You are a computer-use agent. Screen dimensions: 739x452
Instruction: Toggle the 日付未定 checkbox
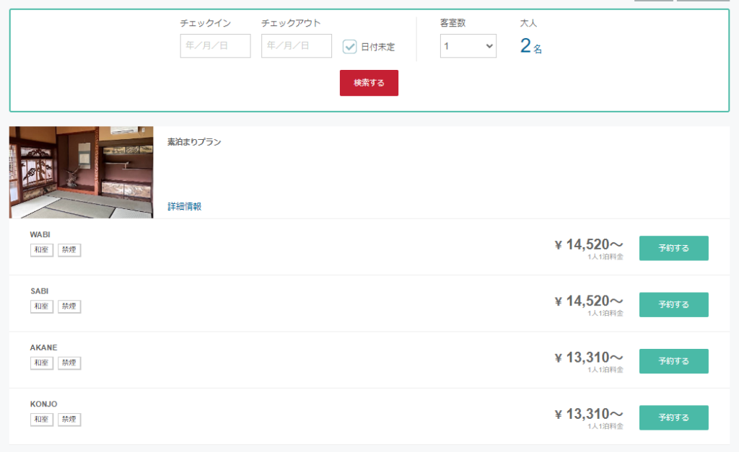pos(350,47)
